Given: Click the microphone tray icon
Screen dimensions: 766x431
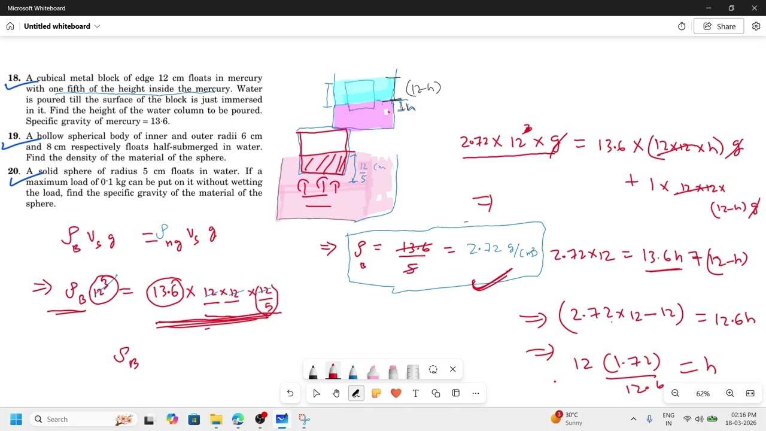Looking at the screenshot, I should pyautogui.click(x=649, y=419).
